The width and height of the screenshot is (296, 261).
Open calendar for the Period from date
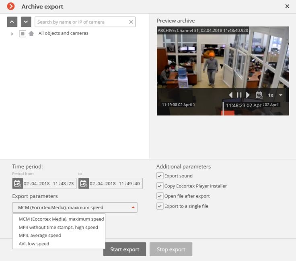(18, 183)
